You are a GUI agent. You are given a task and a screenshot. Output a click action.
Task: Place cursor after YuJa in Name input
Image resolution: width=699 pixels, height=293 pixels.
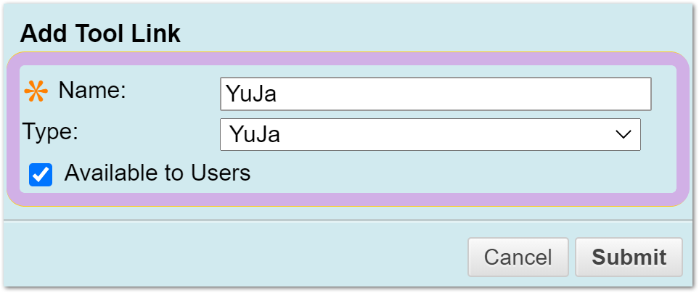(279, 94)
